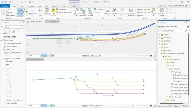Open Select By Location
Image resolution: width=191 pixels, height=108 pixels.
90,12
